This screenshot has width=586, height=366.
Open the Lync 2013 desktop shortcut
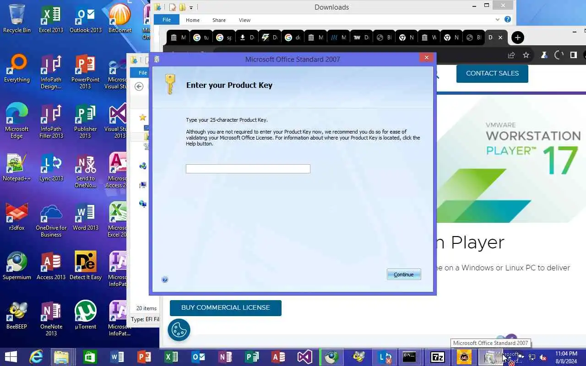[x=51, y=167]
